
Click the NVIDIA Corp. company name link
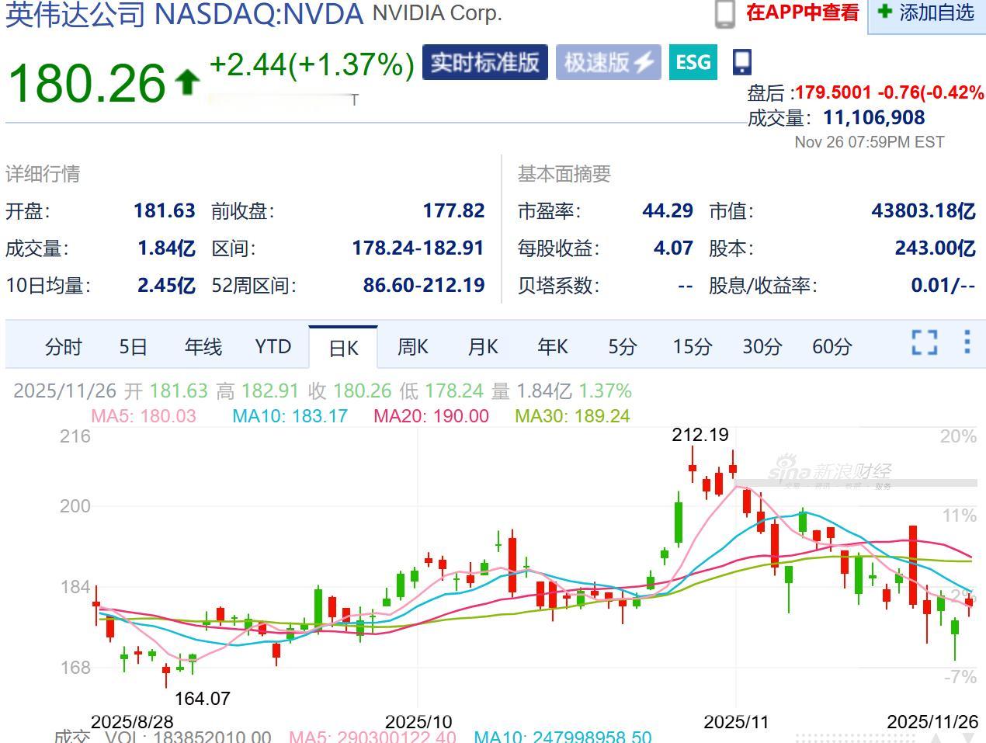[x=438, y=13]
